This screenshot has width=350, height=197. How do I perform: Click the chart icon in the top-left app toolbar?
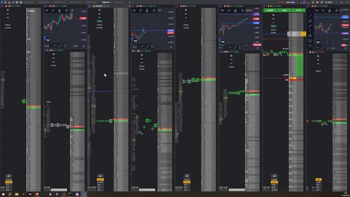(9, 2)
